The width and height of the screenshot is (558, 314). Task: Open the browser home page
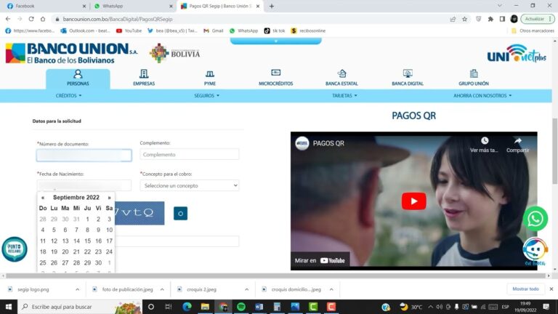(x=43, y=19)
